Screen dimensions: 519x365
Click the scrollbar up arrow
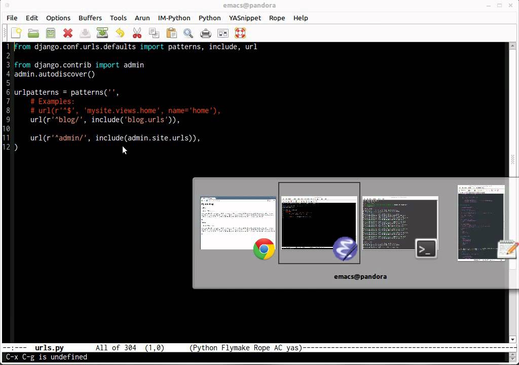coord(512,46)
